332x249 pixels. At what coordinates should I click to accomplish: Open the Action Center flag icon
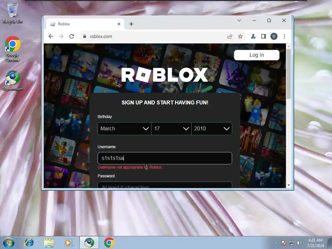(283, 243)
